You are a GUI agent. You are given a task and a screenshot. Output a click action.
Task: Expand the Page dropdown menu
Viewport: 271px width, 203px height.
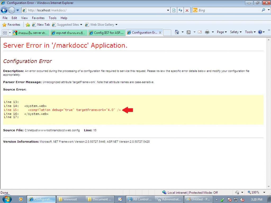pyautogui.click(x=222, y=32)
